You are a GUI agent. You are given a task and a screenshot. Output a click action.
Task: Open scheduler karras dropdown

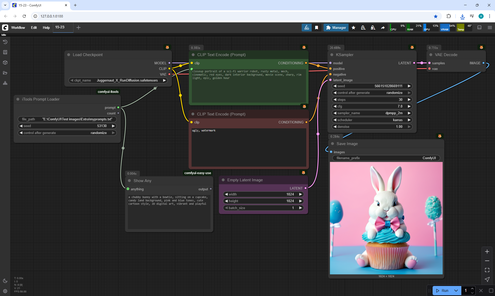[x=372, y=120]
